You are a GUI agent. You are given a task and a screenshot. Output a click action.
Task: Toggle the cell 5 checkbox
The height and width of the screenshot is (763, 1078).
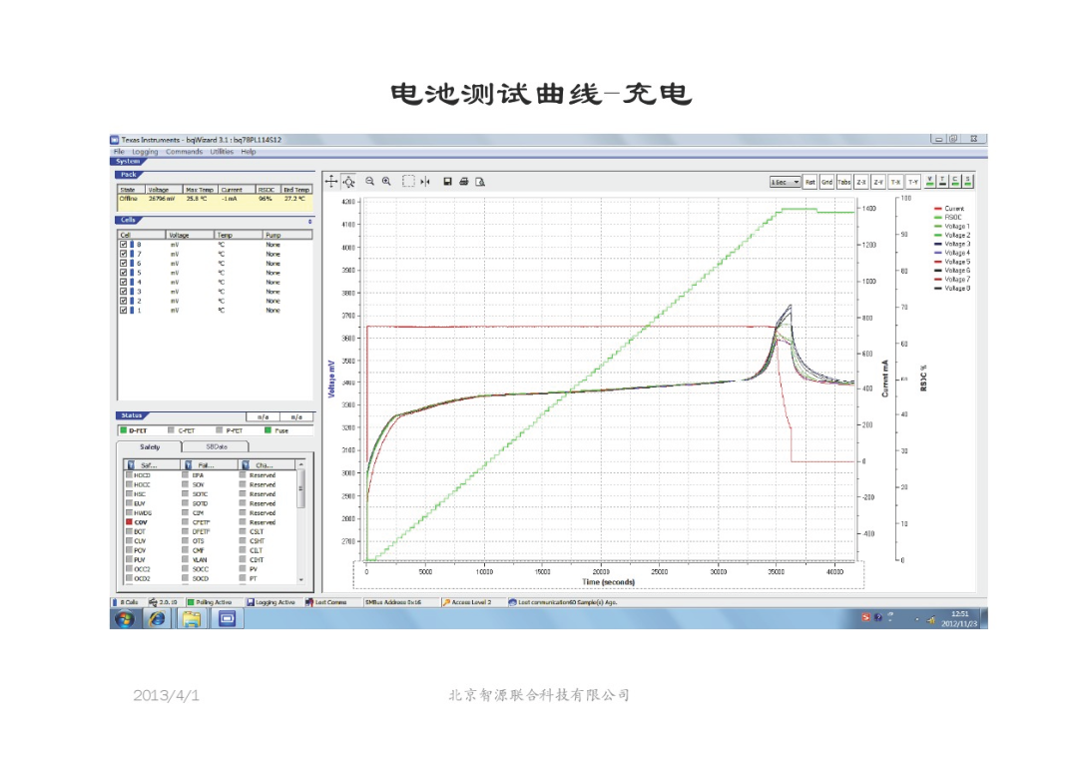point(124,273)
